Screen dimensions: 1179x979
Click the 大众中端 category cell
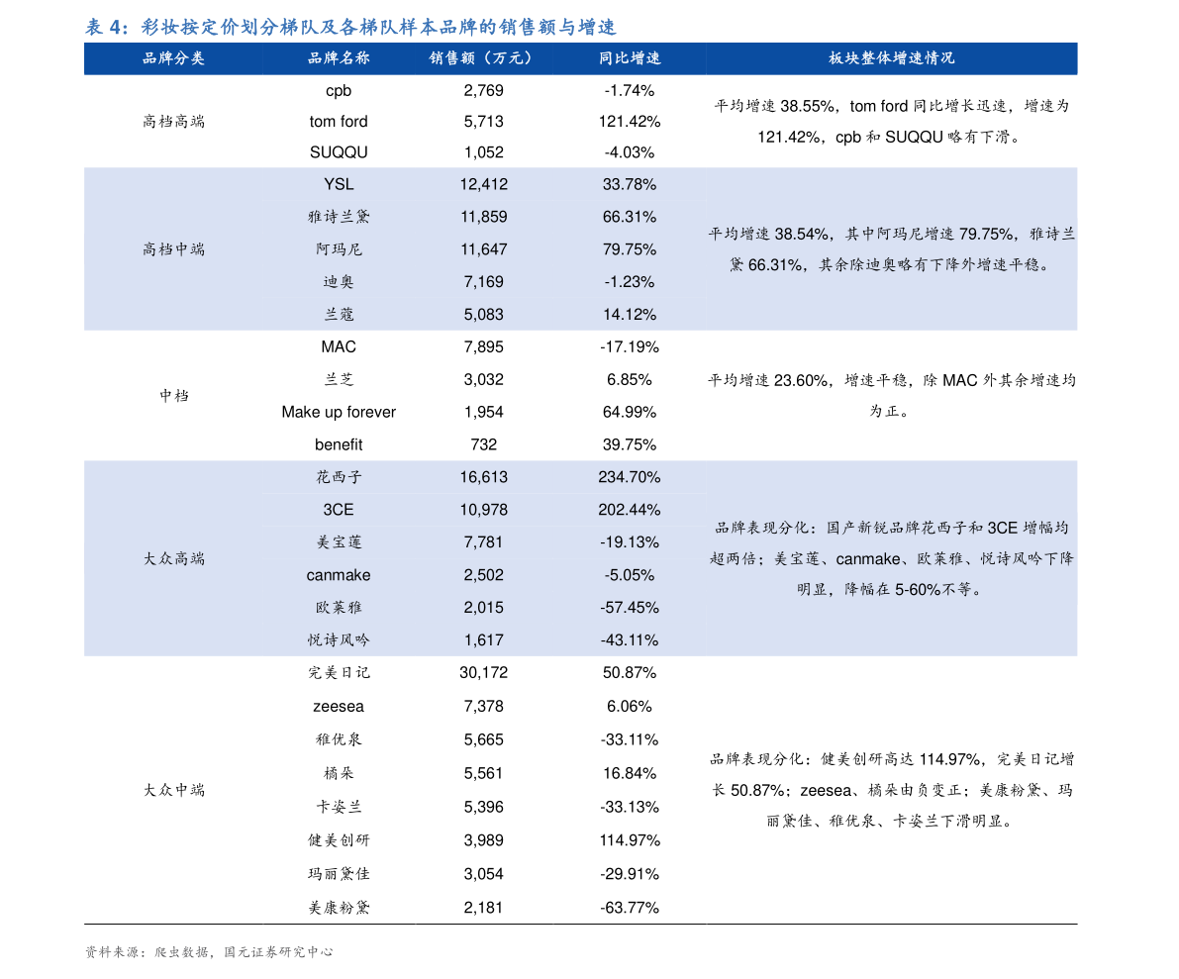click(x=173, y=790)
